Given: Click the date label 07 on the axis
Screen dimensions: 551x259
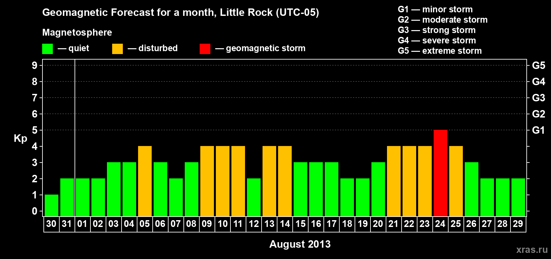Looking at the screenshot, I should pos(176,224).
